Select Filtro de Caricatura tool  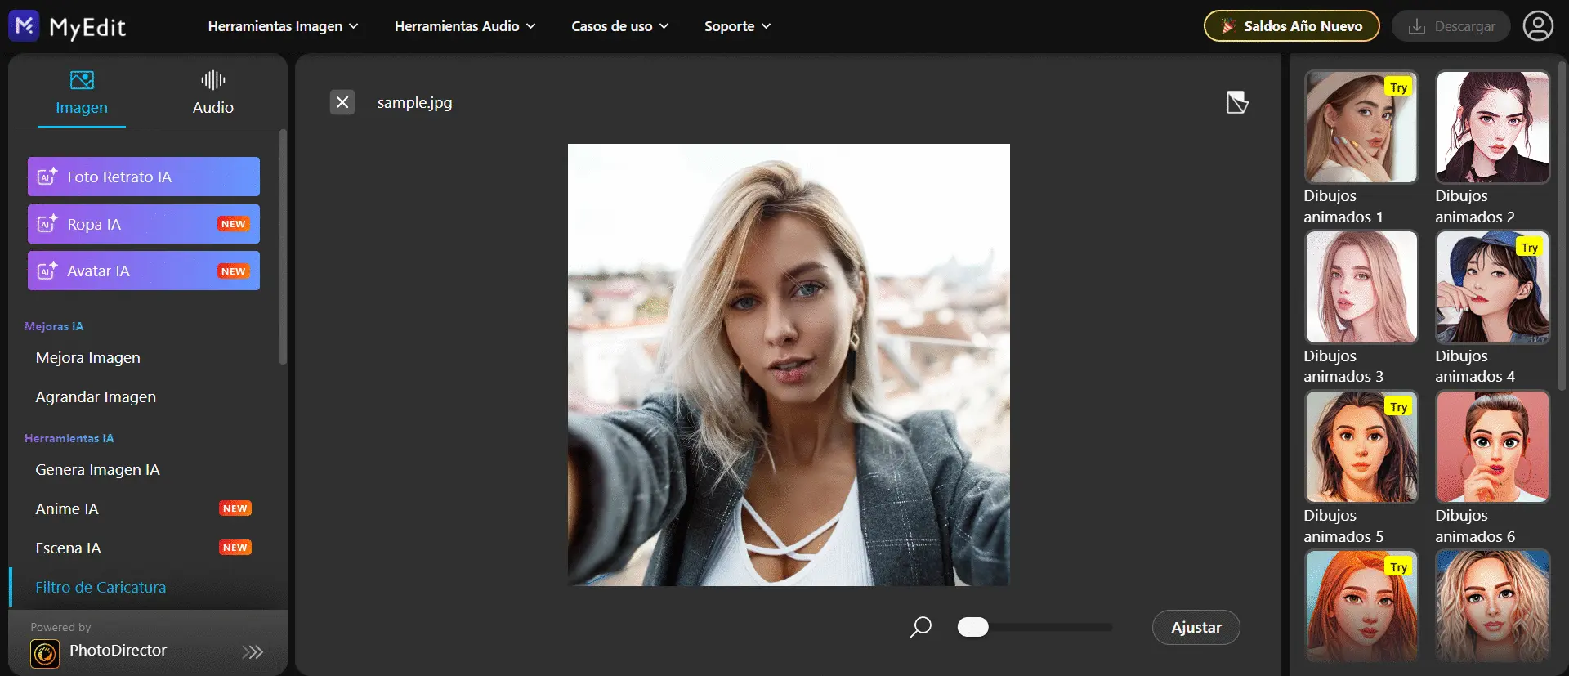(101, 587)
